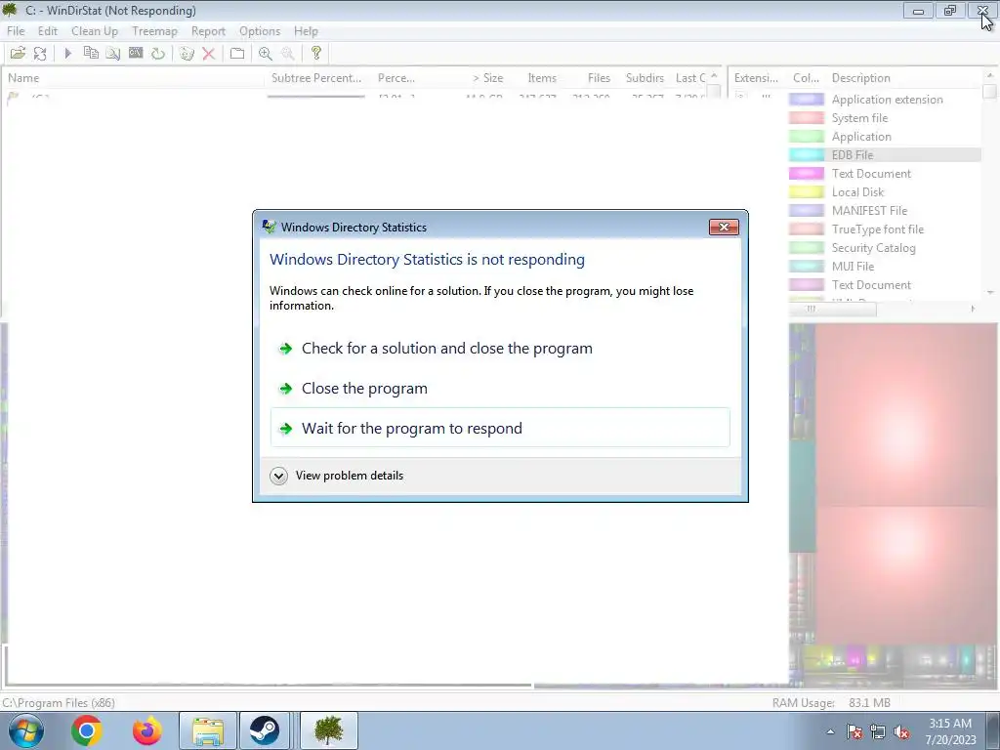Click the green arrow beside Check for a solution
This screenshot has height=750, width=1000.
pos(286,349)
